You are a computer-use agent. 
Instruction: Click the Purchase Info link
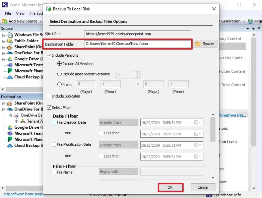(x=228, y=195)
